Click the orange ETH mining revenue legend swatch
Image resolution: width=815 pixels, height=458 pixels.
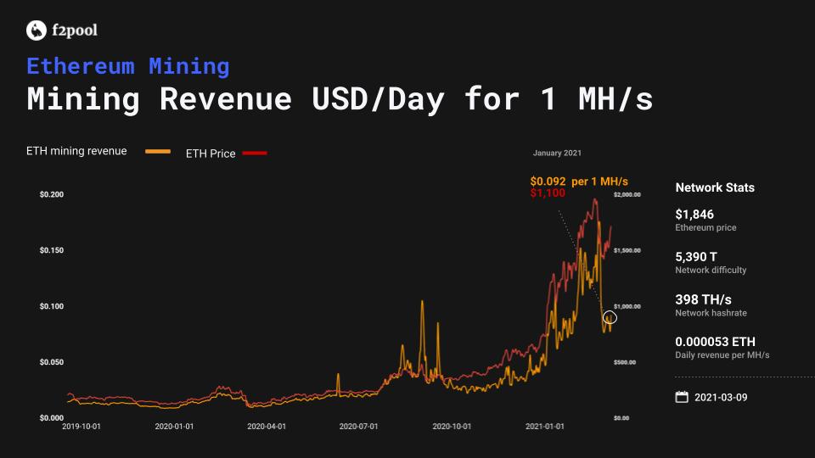click(158, 152)
